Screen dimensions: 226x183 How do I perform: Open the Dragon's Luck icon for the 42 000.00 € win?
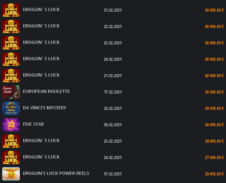pyautogui.click(x=11, y=76)
